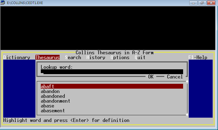The height and width of the screenshot is (130, 218).
Task: Select 'abasement' in the word list
Action: [x=53, y=111]
